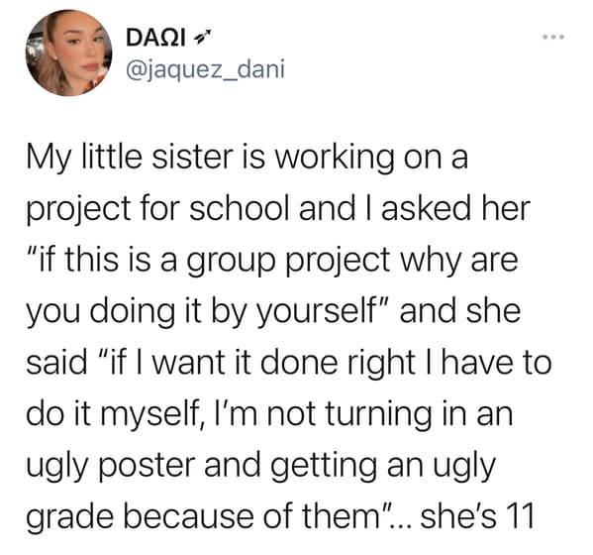
Task: Click the words "you doing it by yourself"
Action: [200, 312]
